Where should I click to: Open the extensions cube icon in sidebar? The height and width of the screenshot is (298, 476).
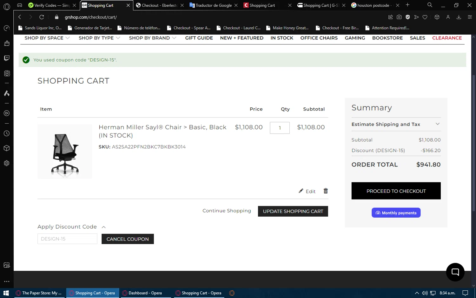click(x=7, y=148)
